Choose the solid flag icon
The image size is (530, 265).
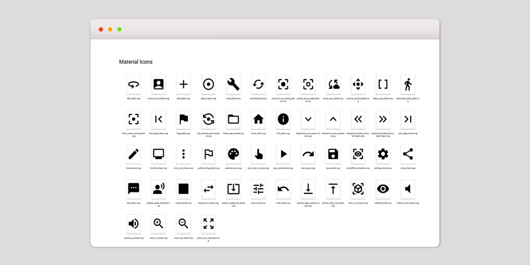(x=183, y=119)
